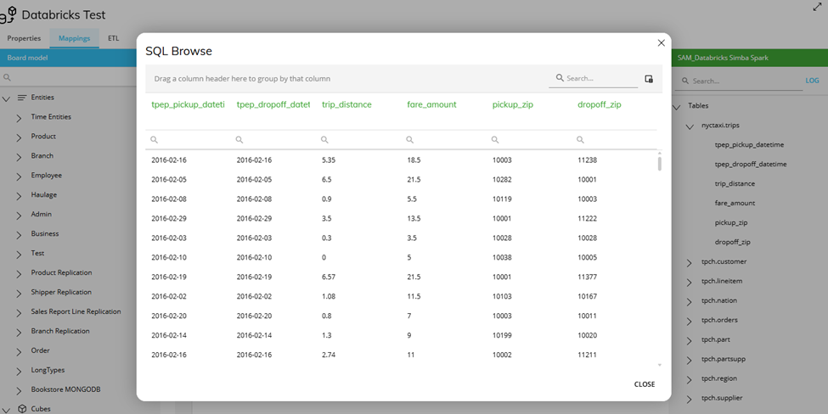Select cell with pickup zip 10199
The image size is (828, 414).
pos(502,335)
